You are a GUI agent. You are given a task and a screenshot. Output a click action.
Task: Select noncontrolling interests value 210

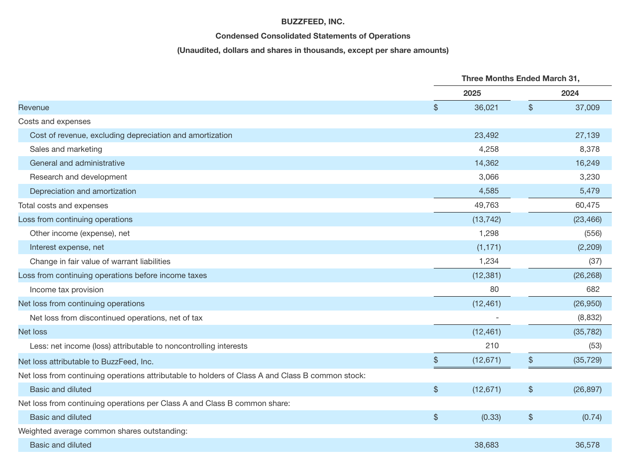[492, 346]
